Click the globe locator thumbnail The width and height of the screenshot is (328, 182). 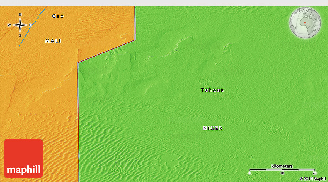click(305, 23)
